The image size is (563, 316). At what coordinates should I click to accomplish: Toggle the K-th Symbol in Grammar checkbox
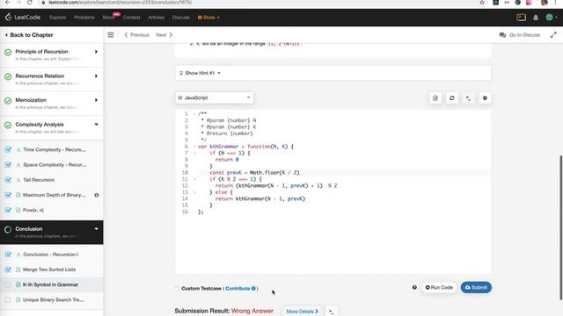pos(8,284)
